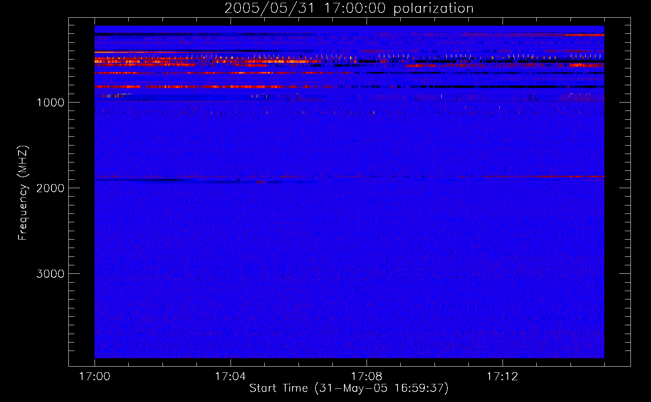This screenshot has width=651, height=402.
Task: Click the 2000 frequency tick label
Action: point(50,188)
